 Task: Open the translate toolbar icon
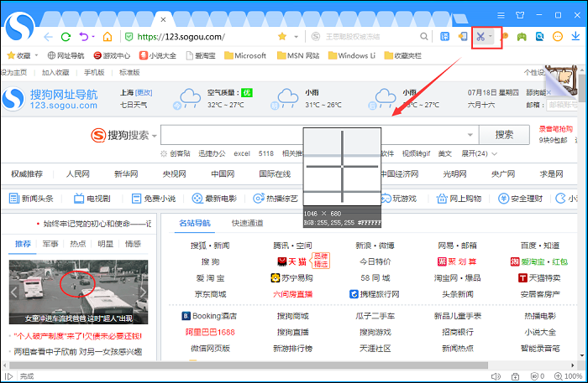[x=444, y=36]
